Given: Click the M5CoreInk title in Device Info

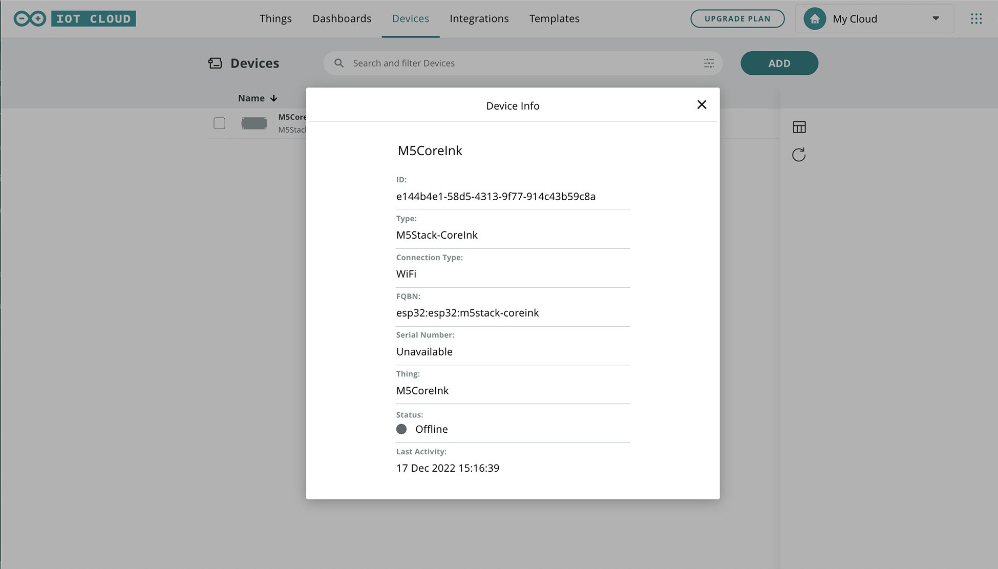Looking at the screenshot, I should 430,151.
